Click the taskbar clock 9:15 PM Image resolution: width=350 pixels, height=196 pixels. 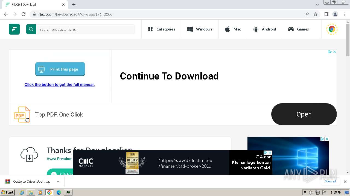[336, 192]
